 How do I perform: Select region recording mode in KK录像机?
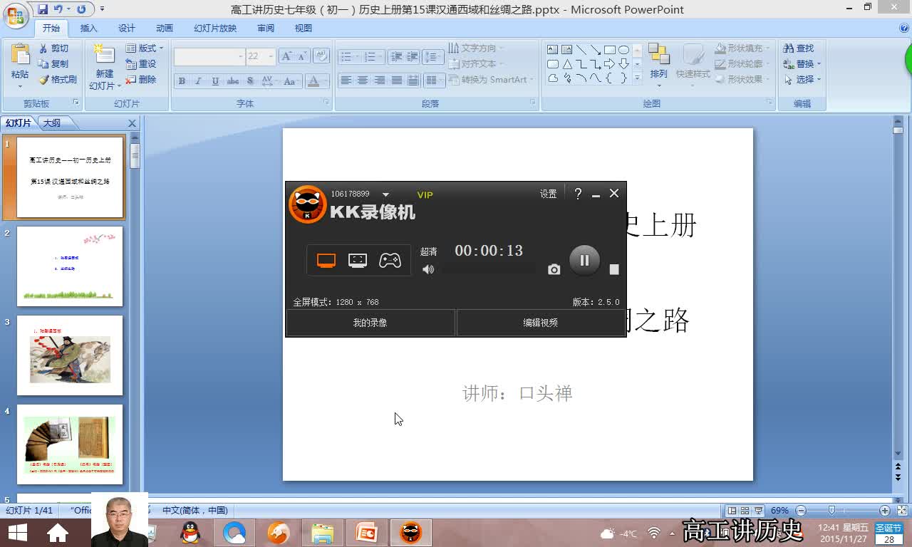click(x=358, y=261)
